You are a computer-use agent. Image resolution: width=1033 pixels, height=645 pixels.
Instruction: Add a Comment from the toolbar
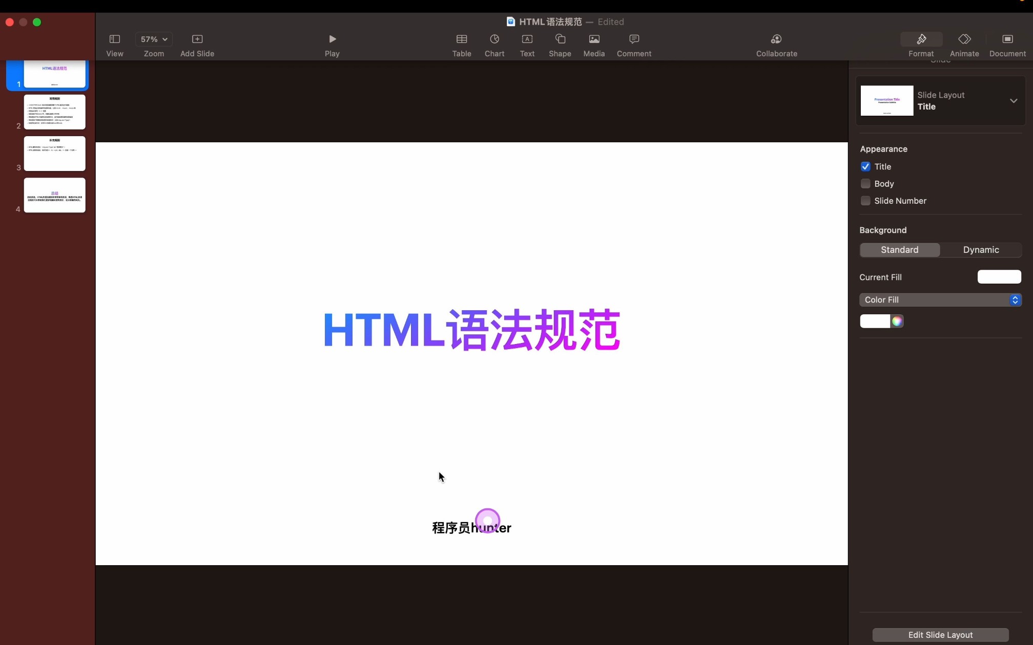coord(634,39)
